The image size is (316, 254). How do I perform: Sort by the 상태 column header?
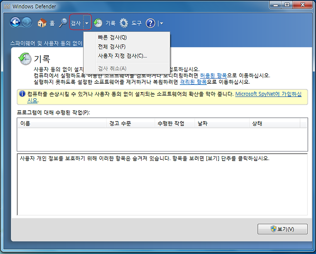click(275, 123)
